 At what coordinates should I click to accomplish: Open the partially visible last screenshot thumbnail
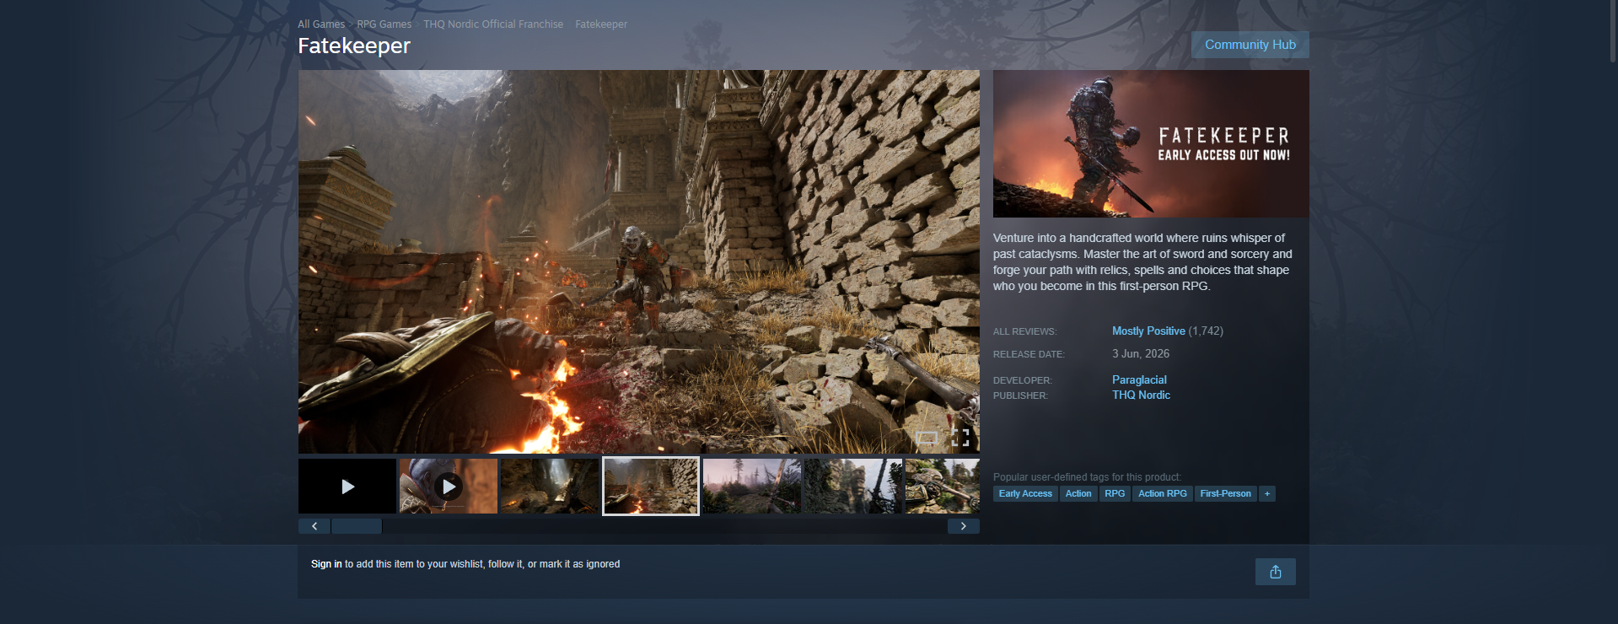click(943, 487)
